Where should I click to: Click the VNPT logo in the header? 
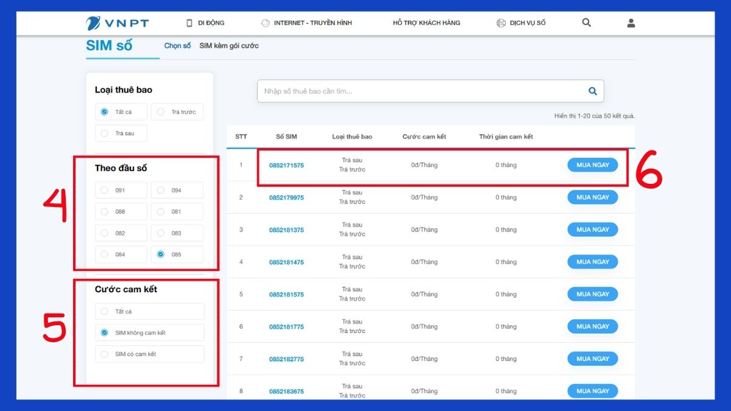(x=118, y=23)
